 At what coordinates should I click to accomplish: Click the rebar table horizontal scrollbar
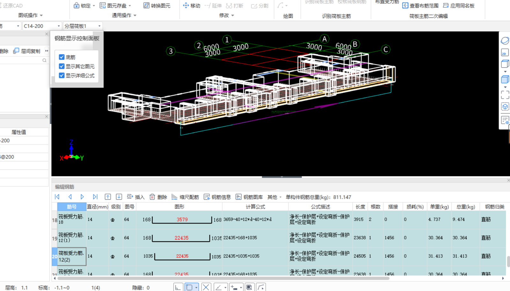[x=223, y=278]
